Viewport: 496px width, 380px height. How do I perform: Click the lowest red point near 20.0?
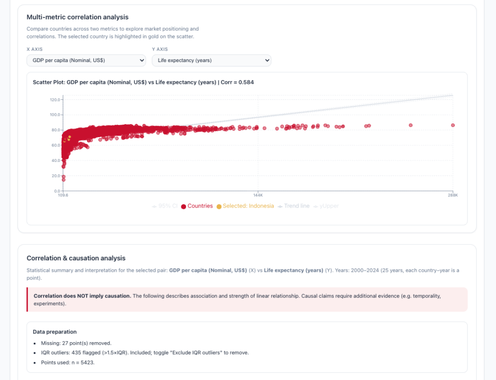63,180
